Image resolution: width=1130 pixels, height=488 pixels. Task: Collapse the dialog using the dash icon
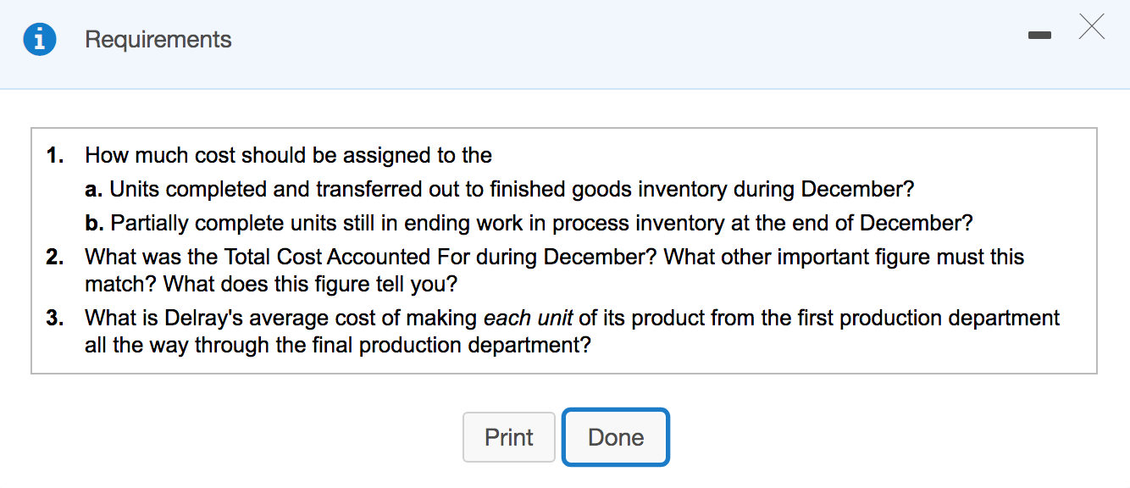point(1039,35)
